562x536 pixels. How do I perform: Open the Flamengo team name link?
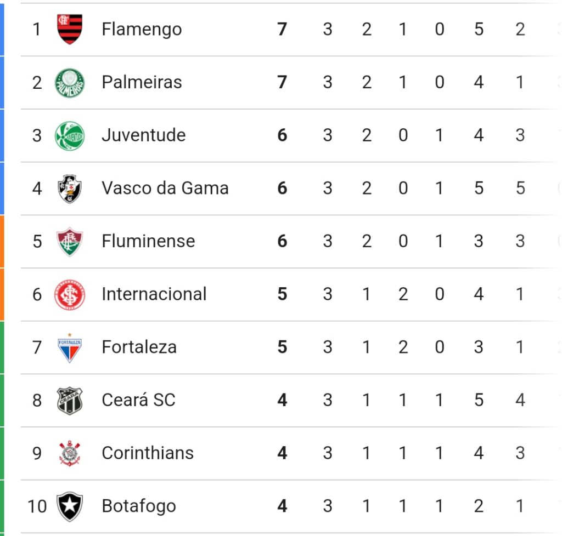(x=142, y=30)
